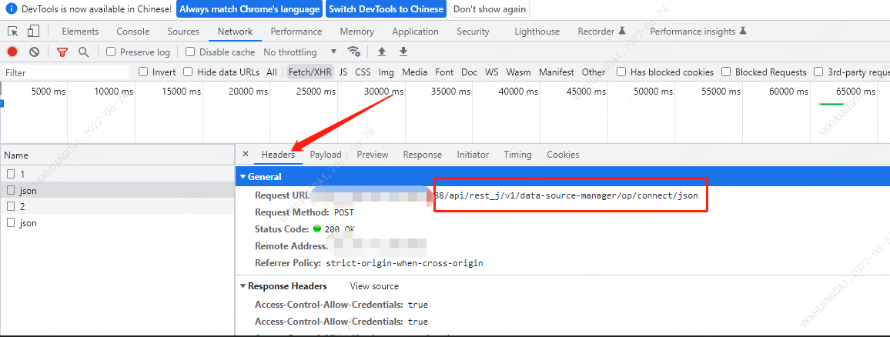
Task: Tick the Blocked Requests checkbox
Action: pyautogui.click(x=726, y=72)
